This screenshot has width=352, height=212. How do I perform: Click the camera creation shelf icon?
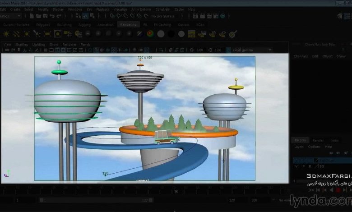click(68, 34)
